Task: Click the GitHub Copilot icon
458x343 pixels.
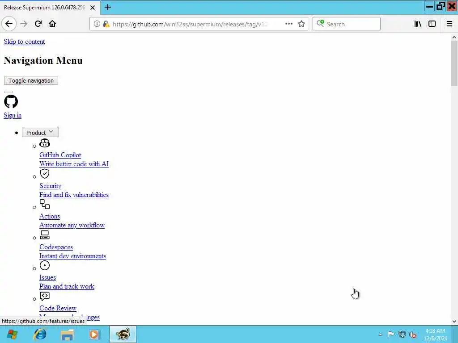Action: pos(45,143)
